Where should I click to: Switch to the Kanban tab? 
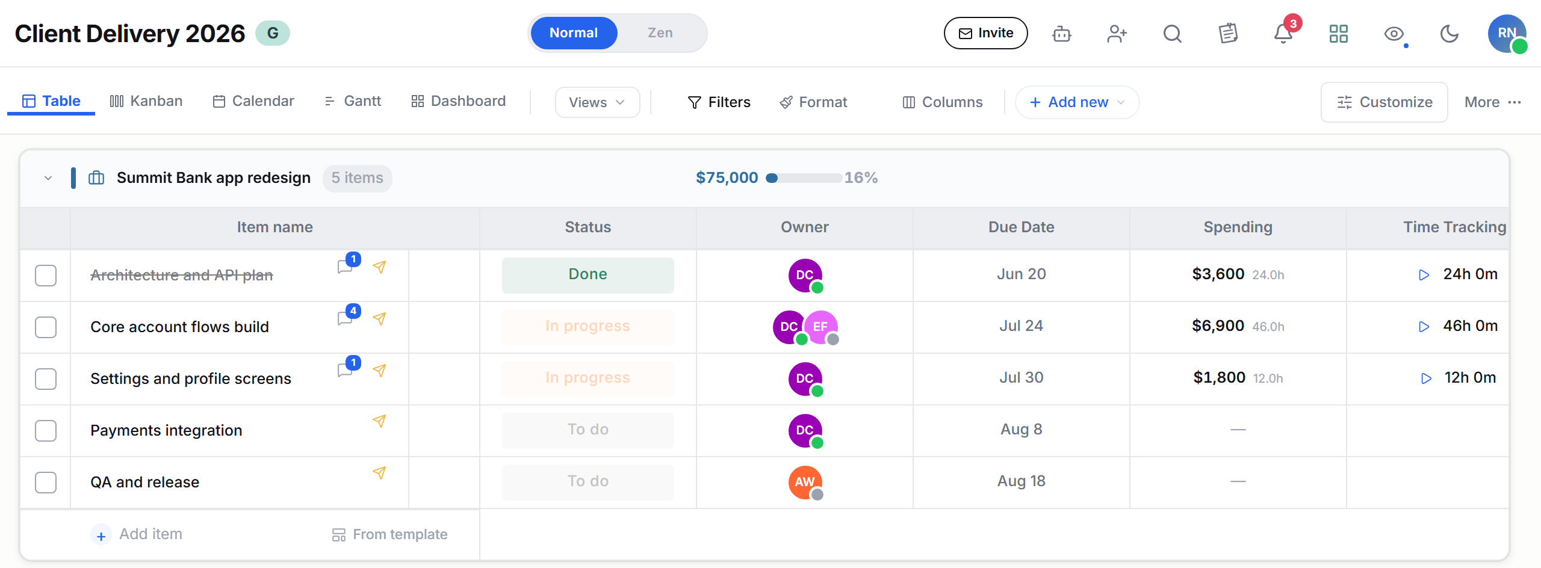click(x=146, y=101)
